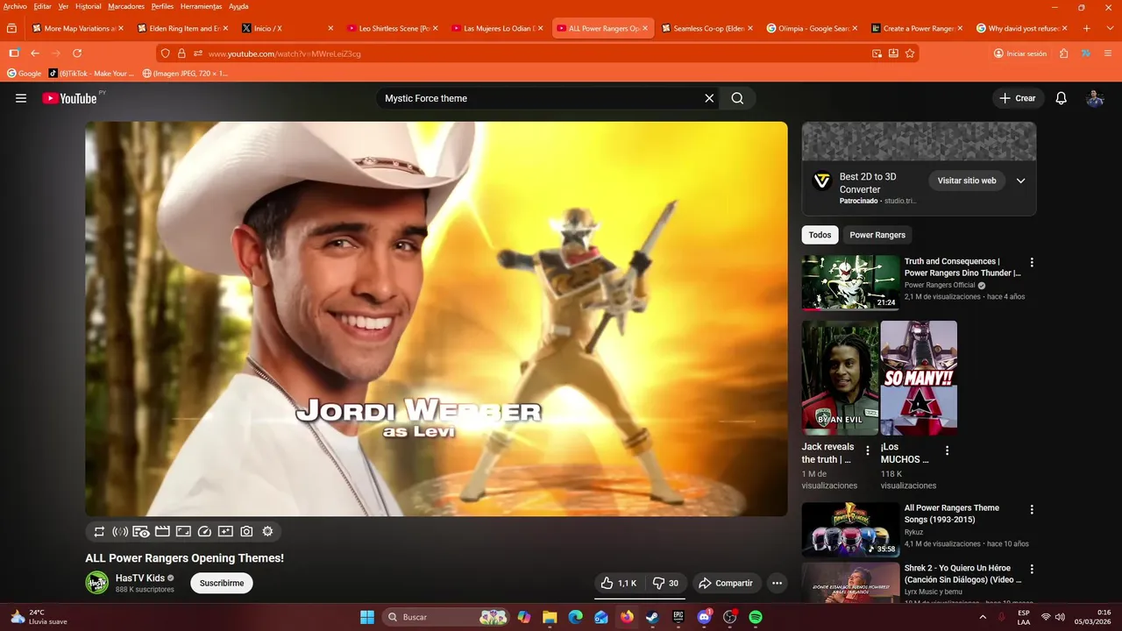Click into the Mystic Force theme search field
Image resolution: width=1122 pixels, height=631 pixels.
pyautogui.click(x=539, y=98)
